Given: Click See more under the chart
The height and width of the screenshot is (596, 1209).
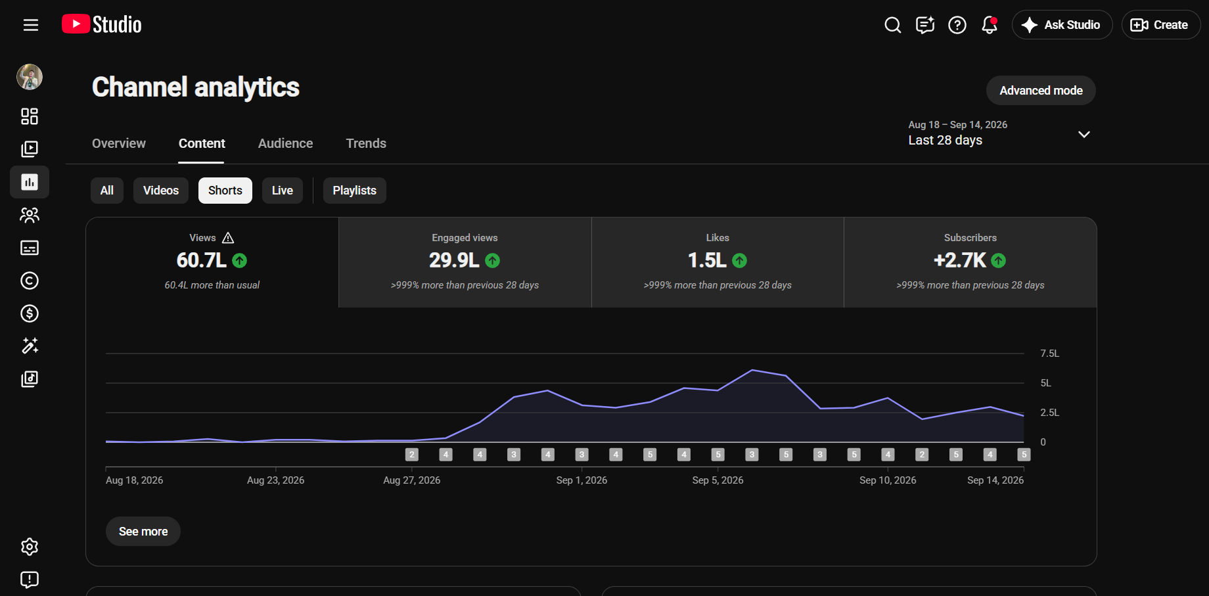Looking at the screenshot, I should coord(143,532).
